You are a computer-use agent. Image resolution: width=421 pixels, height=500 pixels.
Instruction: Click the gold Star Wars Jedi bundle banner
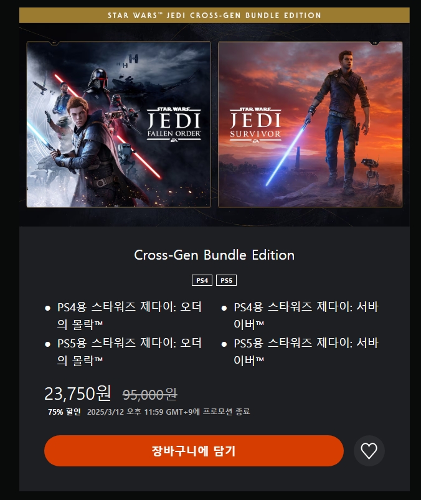(x=214, y=16)
